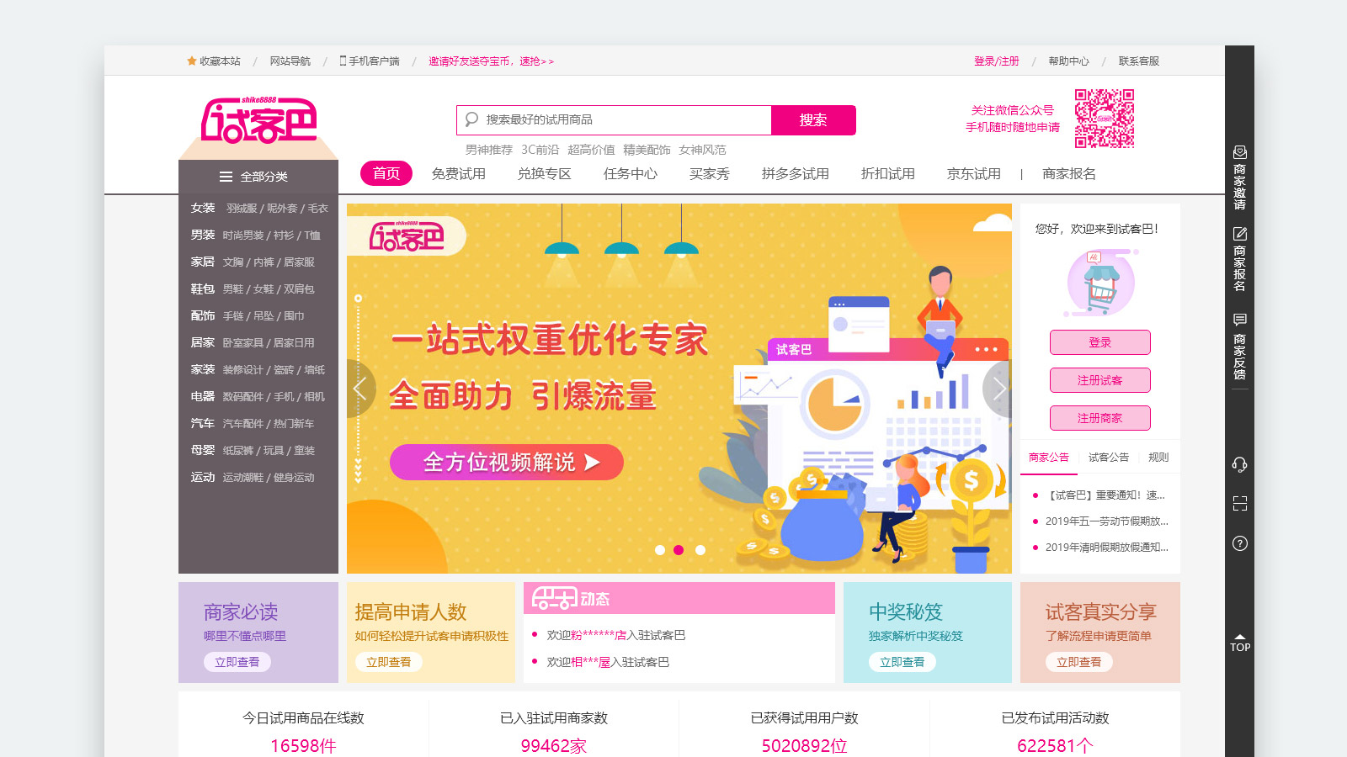Click the TOP back-to-top arrow
Viewport: 1347px width, 757px height.
[1239, 643]
